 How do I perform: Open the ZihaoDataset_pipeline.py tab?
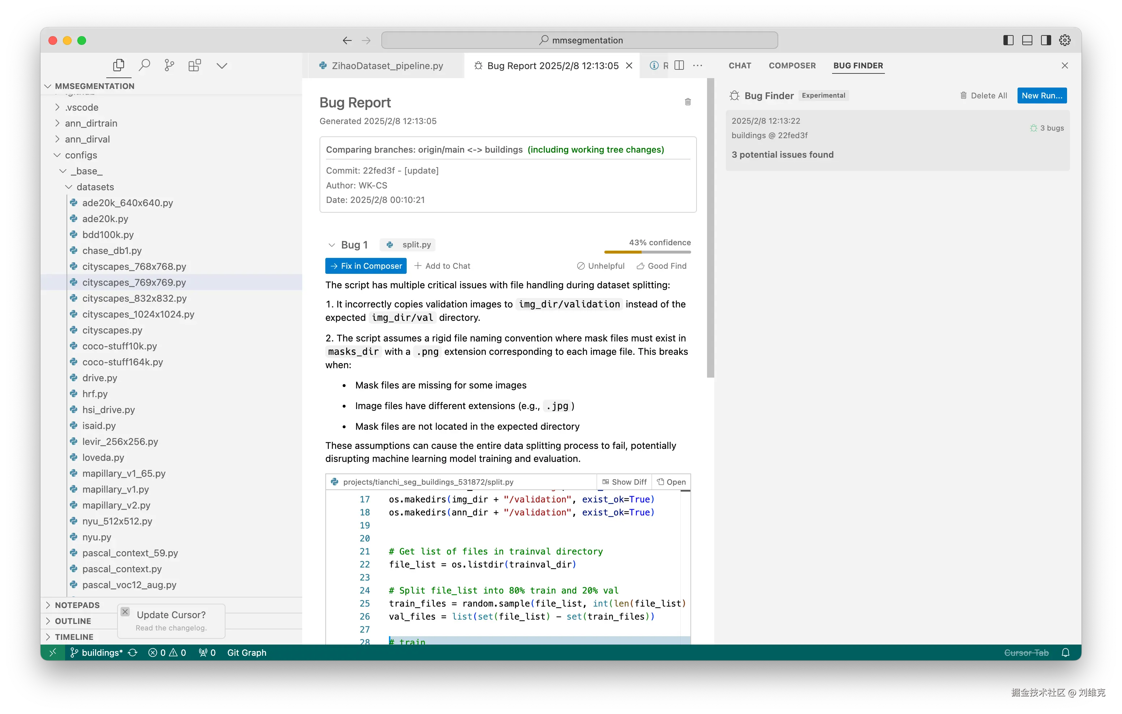click(387, 66)
